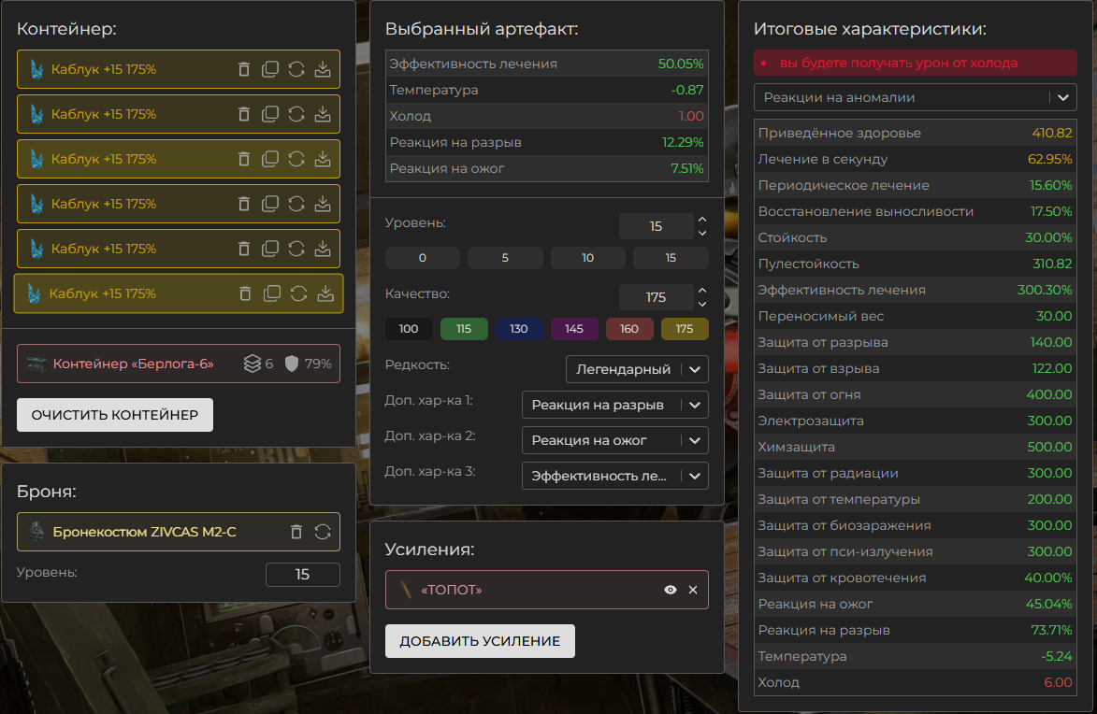1097x714 pixels.
Task: Expand the Доп. хар-ка 1 dropdown
Action: [614, 405]
